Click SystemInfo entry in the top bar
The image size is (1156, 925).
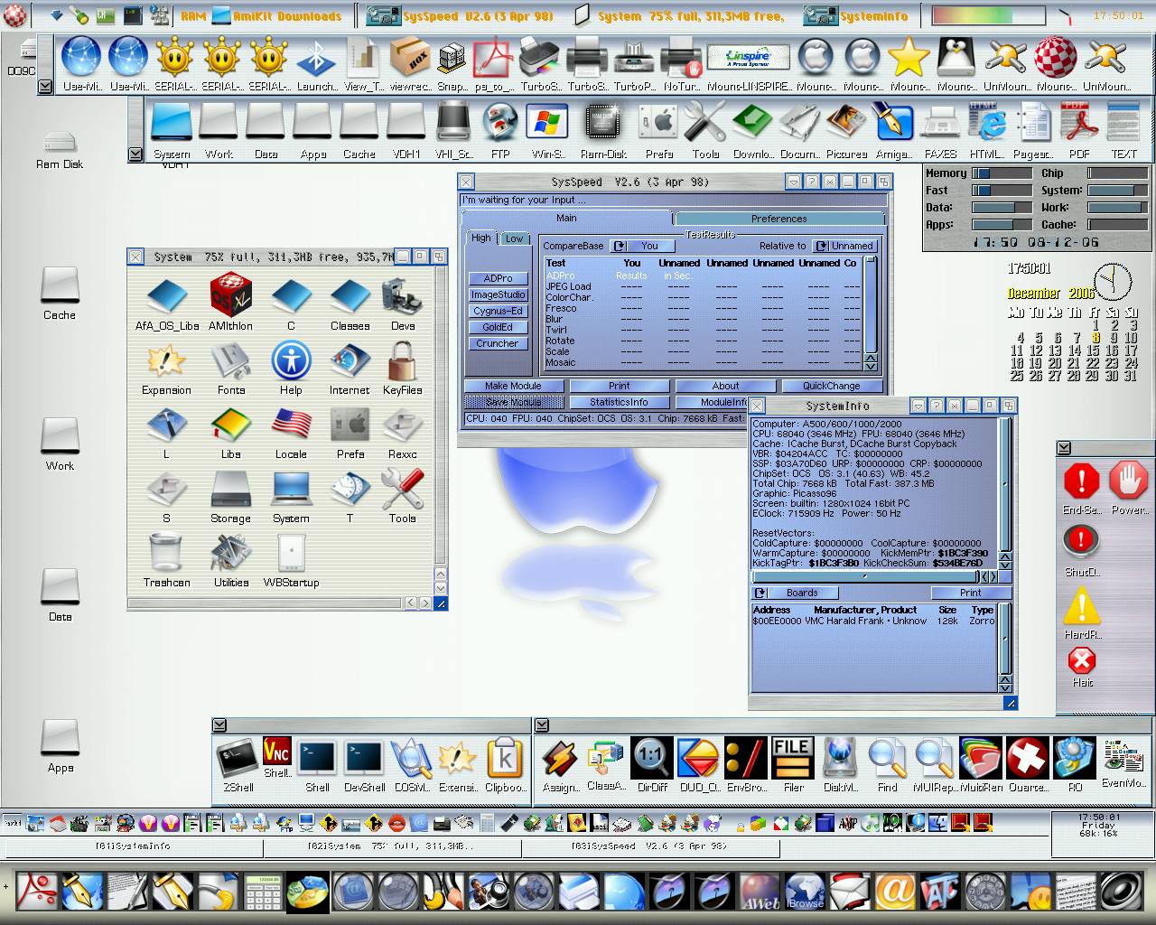(856, 15)
